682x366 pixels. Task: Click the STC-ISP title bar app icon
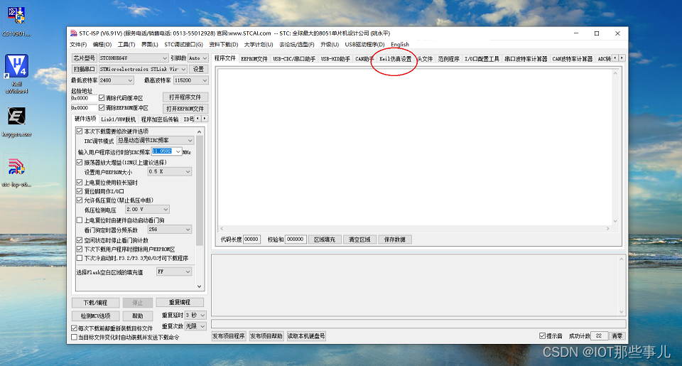(73, 33)
